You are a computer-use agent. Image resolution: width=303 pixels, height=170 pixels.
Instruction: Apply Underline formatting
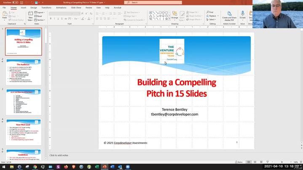click(x=58, y=19)
